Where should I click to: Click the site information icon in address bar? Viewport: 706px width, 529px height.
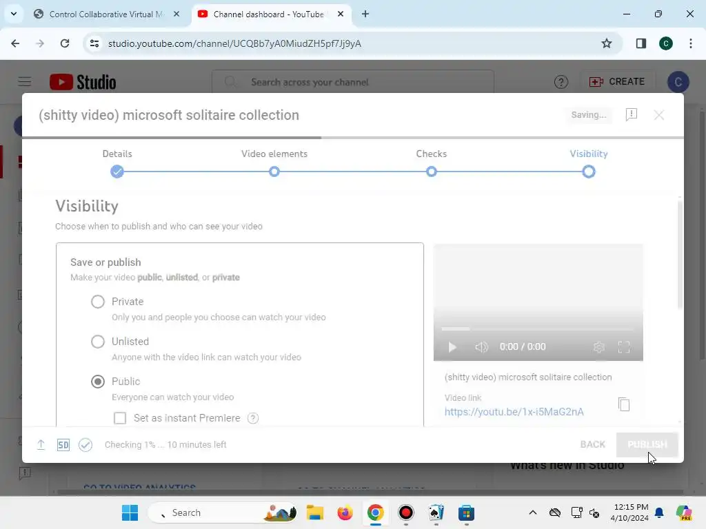coord(94,43)
